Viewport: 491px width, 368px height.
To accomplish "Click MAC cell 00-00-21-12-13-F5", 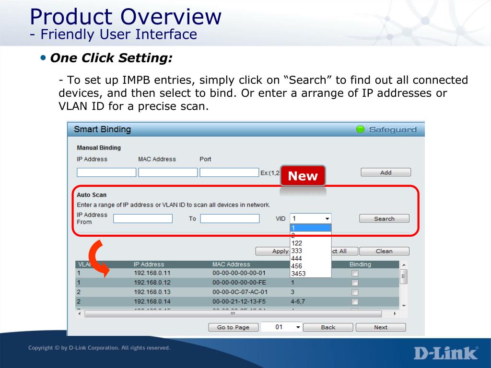I will coord(239,302).
